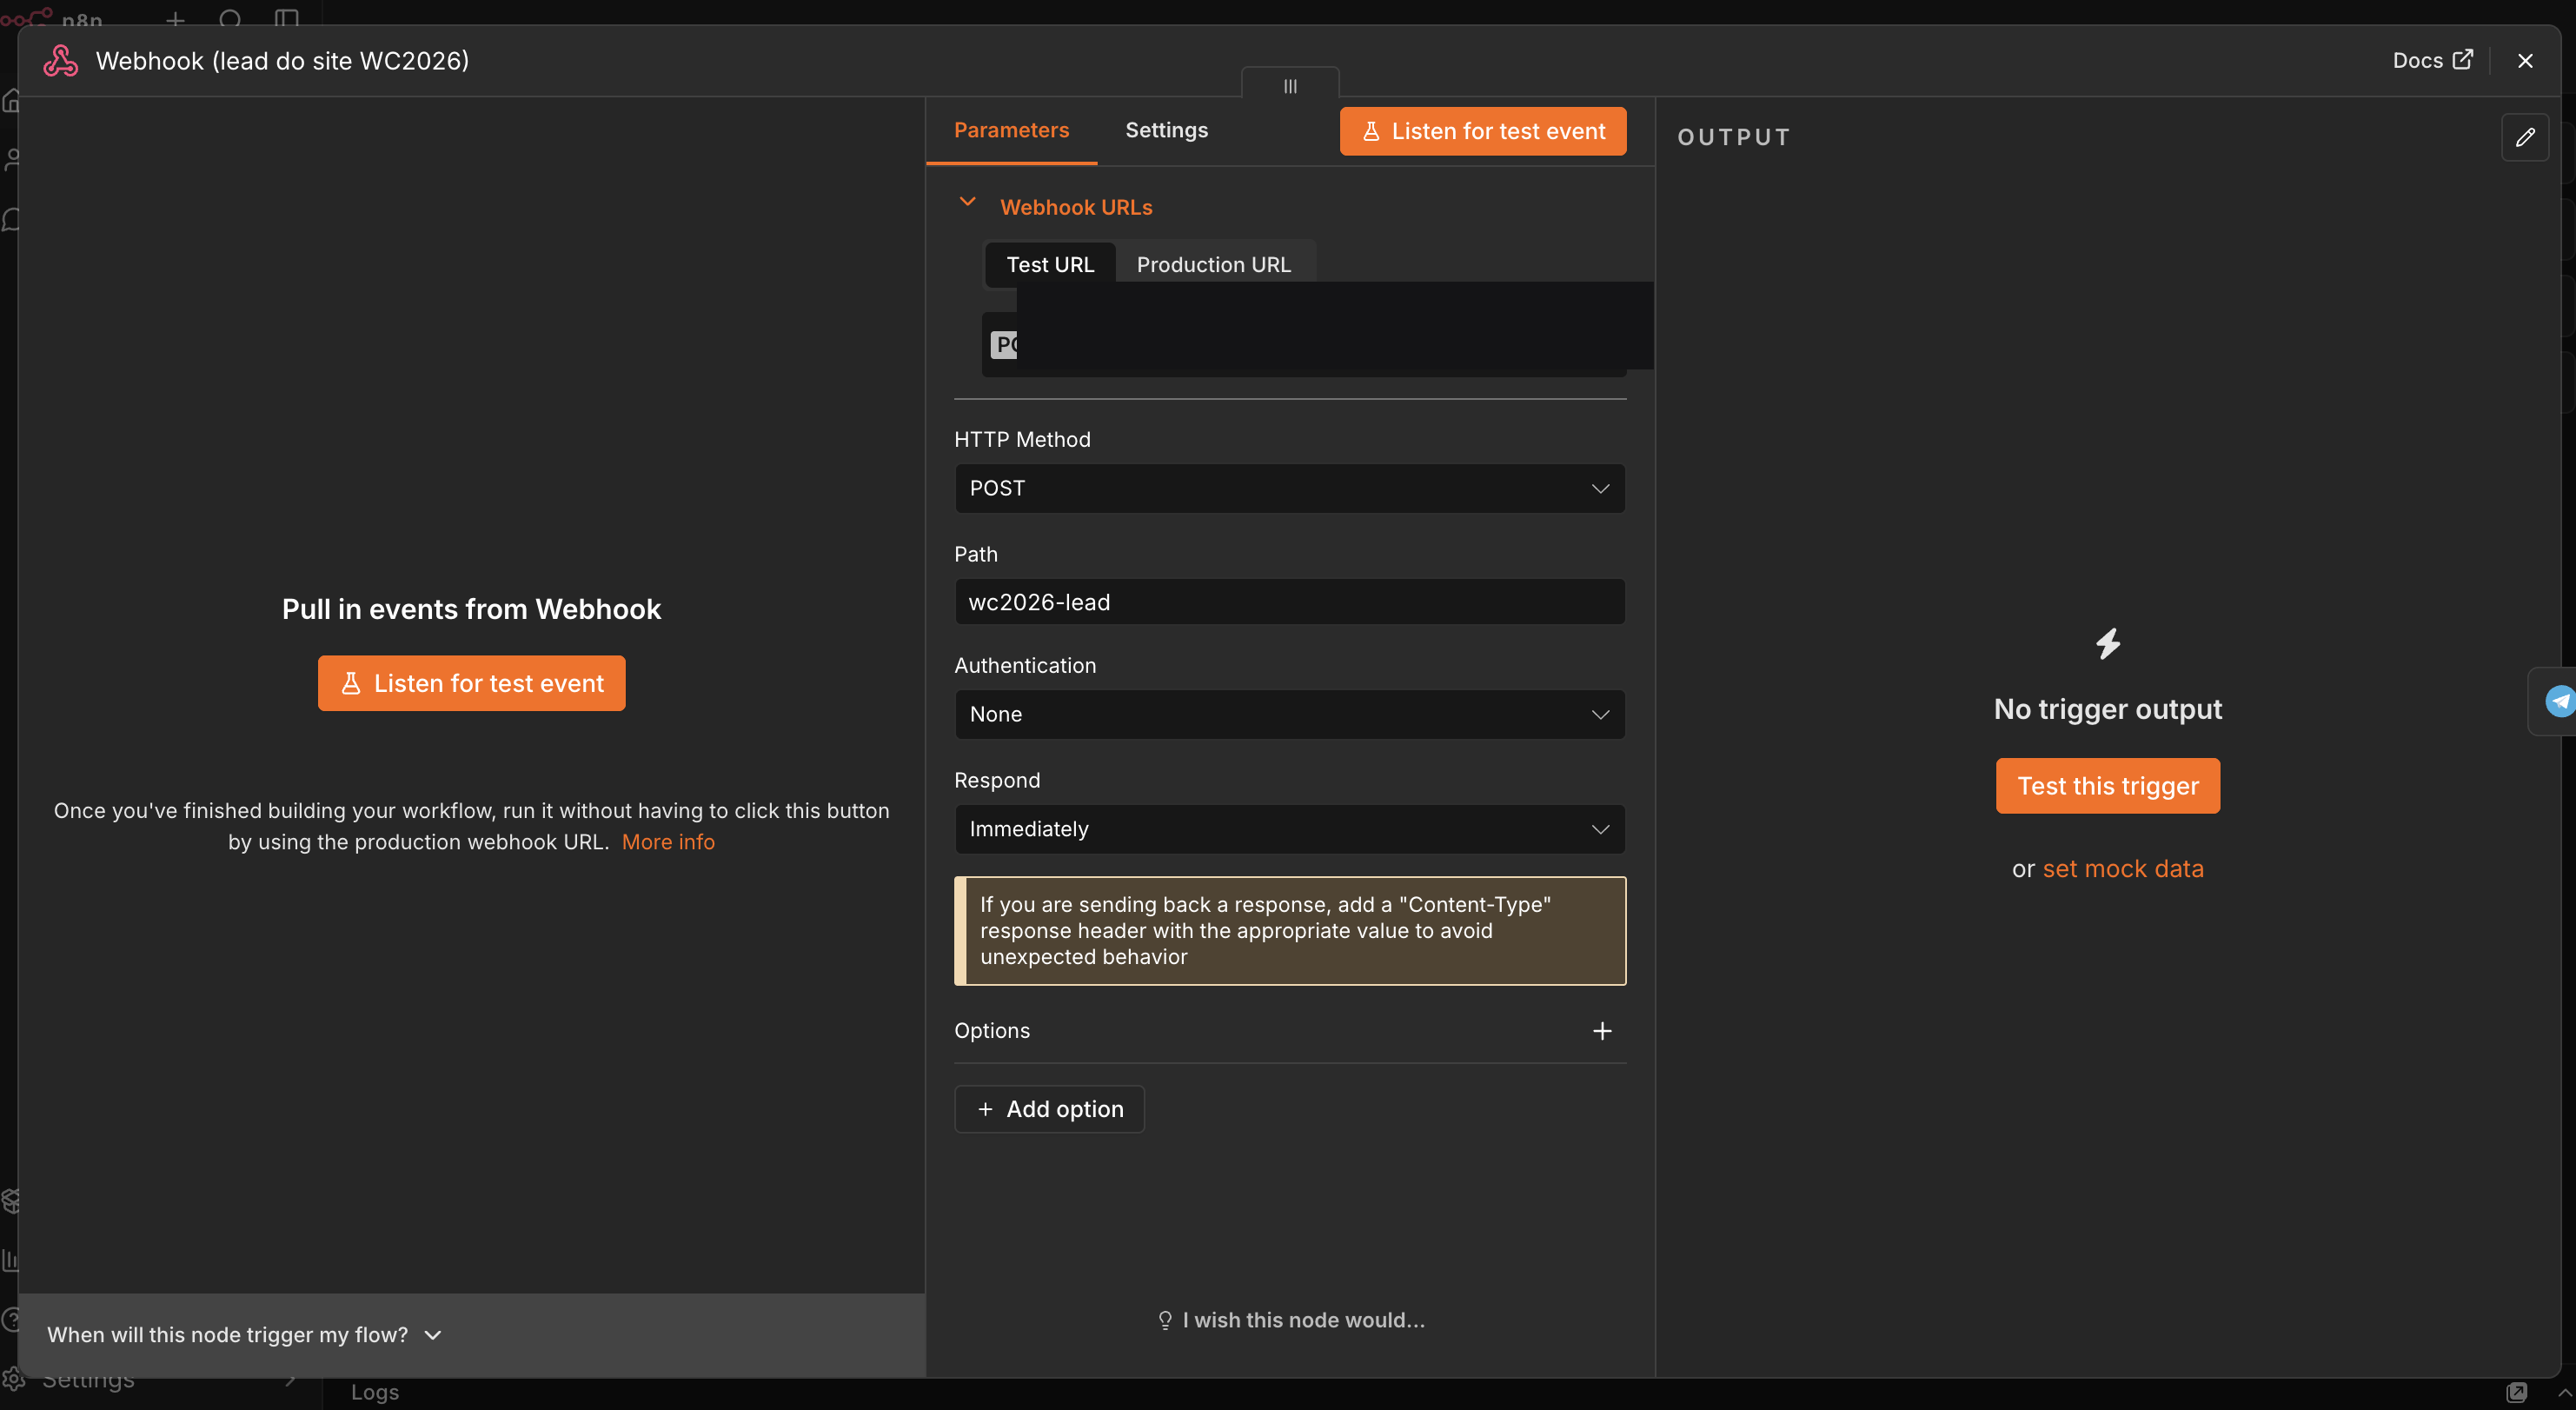Screen dimensions: 2576x1410
Task: Click Test this trigger button
Action: click(2107, 785)
